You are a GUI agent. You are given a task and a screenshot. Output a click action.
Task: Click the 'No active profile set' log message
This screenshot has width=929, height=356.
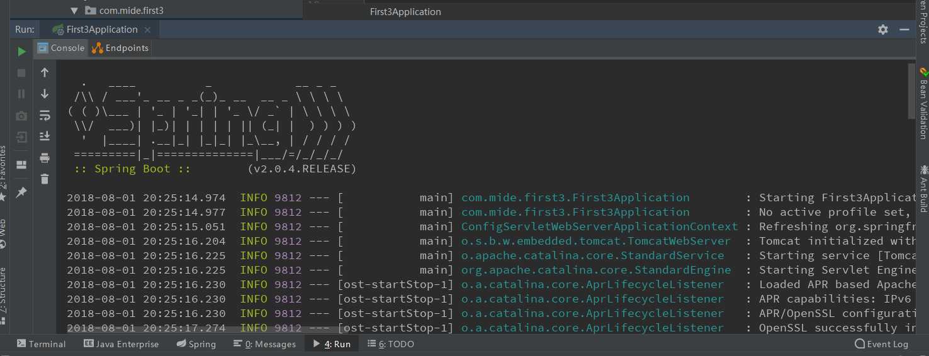tap(836, 212)
